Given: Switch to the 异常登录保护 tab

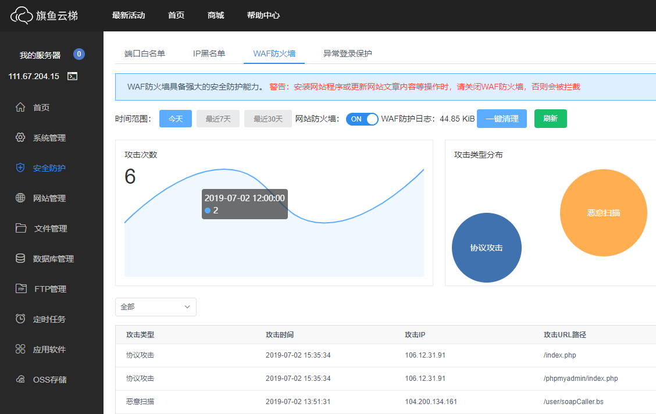Looking at the screenshot, I should click(x=347, y=53).
